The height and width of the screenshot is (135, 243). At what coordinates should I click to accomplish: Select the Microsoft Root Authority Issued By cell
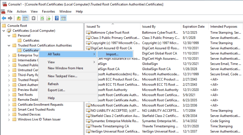(160, 90)
